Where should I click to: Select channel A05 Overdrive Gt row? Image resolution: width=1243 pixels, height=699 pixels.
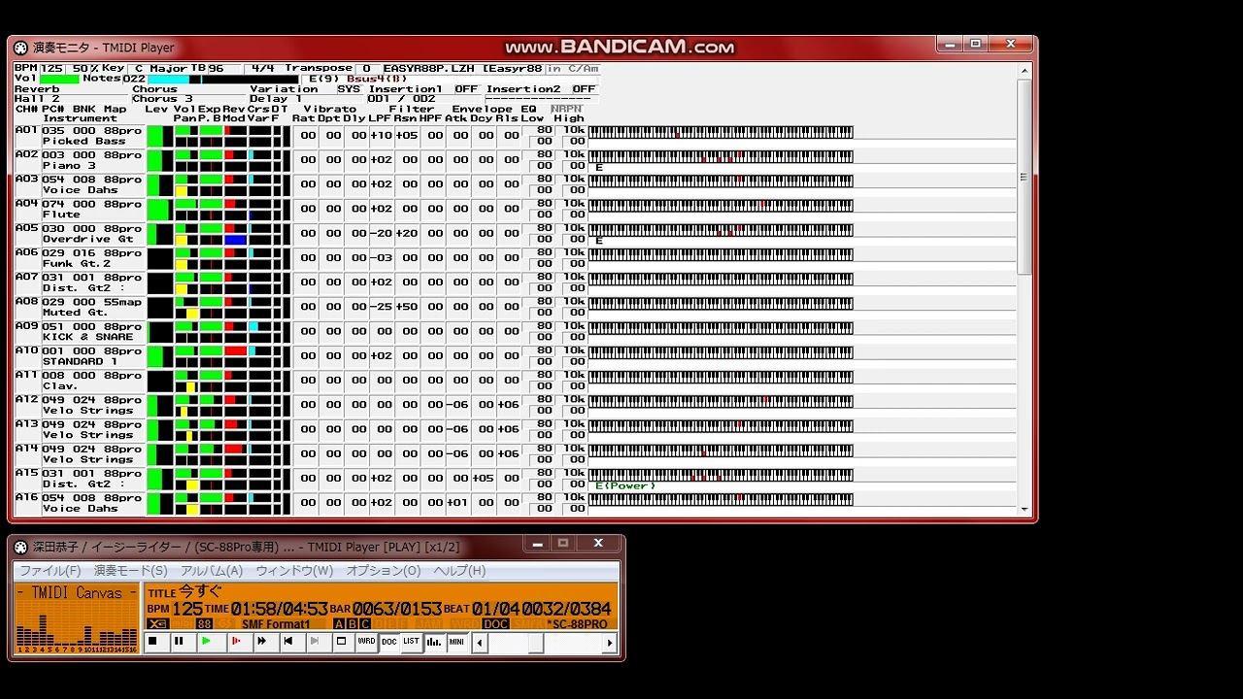coord(87,234)
